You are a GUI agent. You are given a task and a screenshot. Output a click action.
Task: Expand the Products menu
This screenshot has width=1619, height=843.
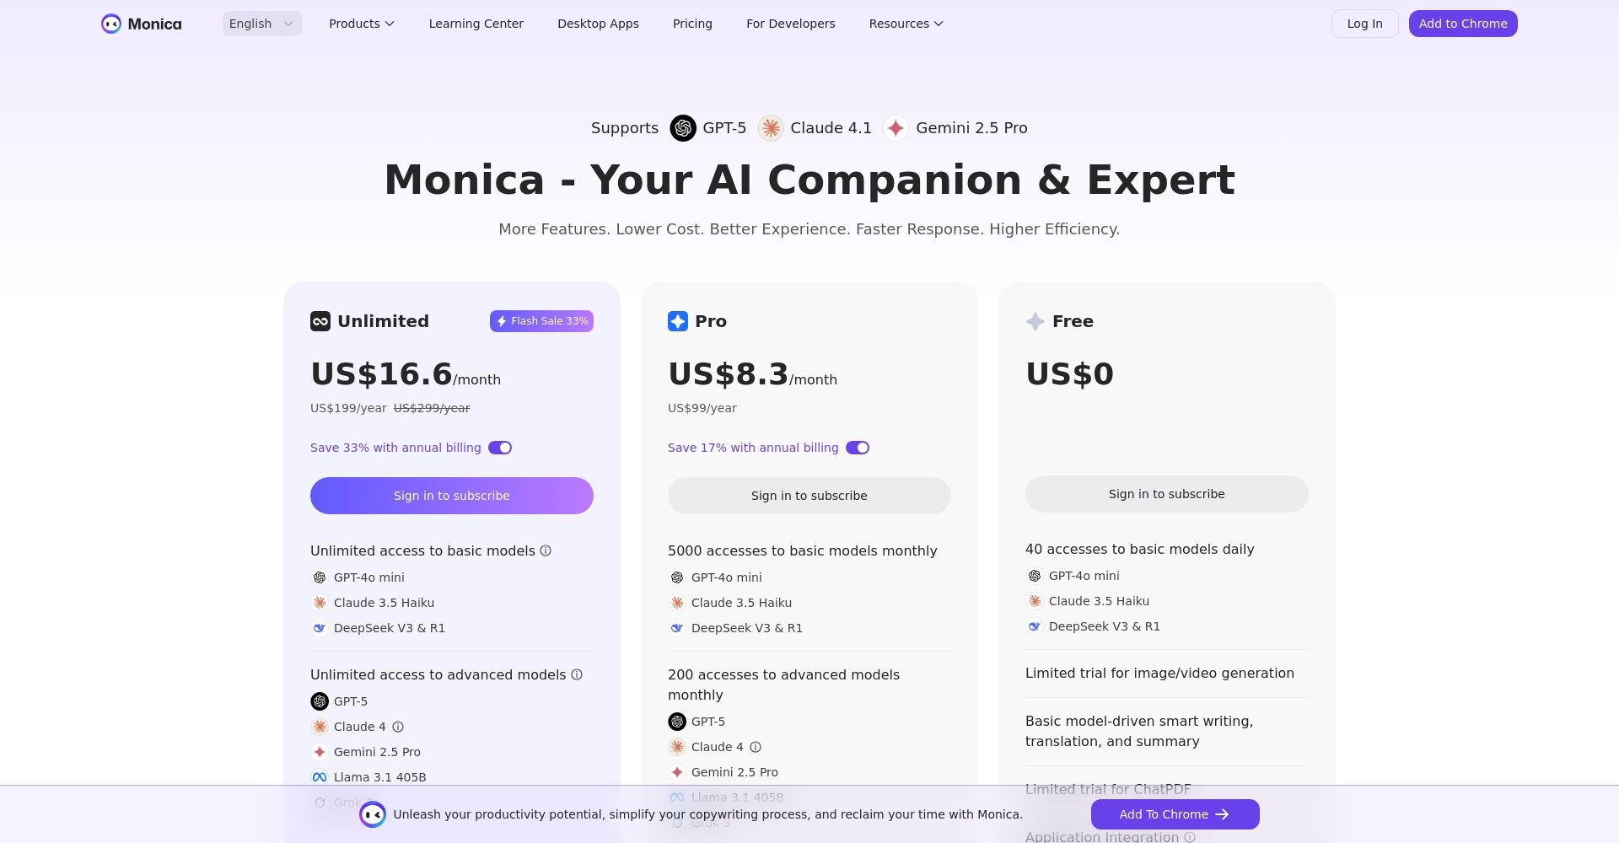pos(361,24)
